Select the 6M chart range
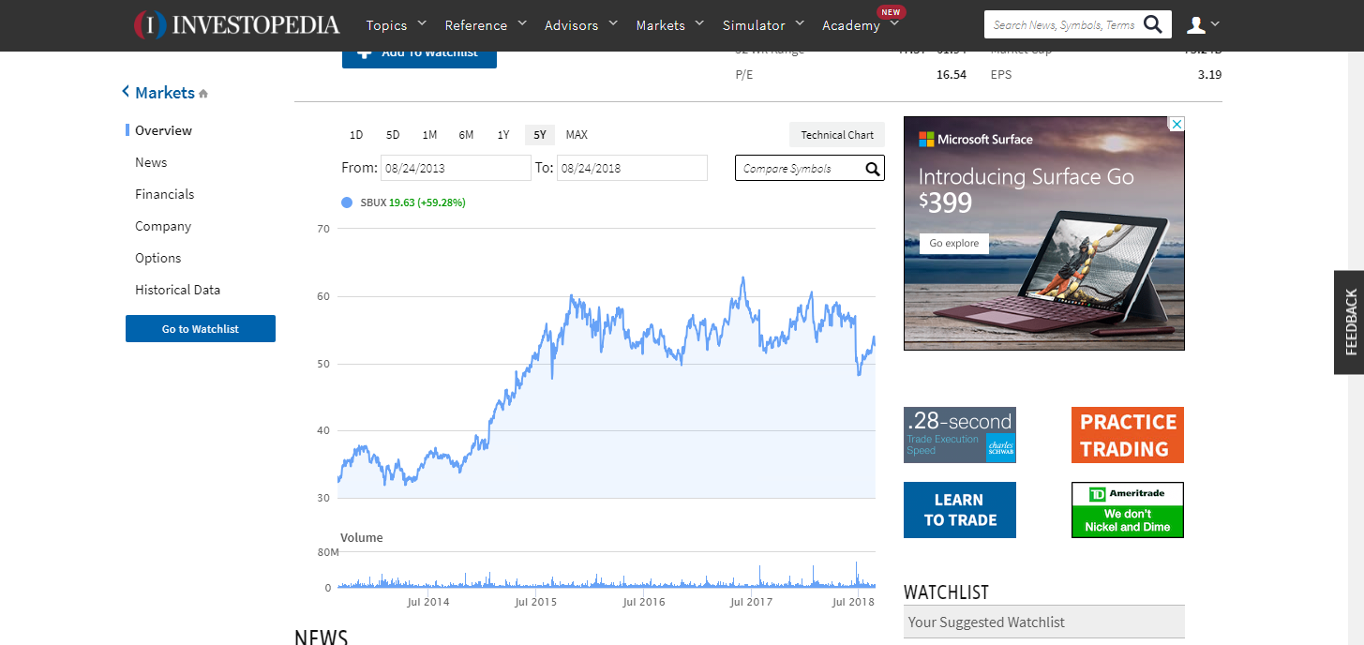The image size is (1364, 645). pyautogui.click(x=466, y=135)
